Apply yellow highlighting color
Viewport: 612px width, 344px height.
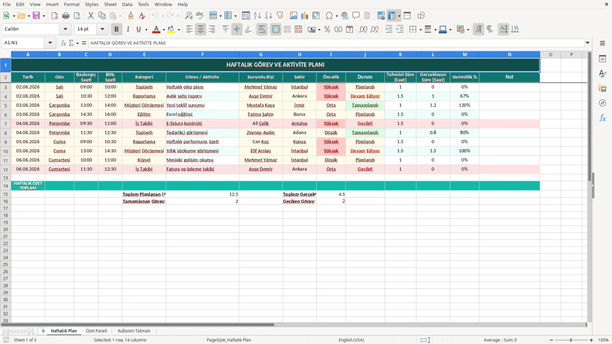pos(171,30)
